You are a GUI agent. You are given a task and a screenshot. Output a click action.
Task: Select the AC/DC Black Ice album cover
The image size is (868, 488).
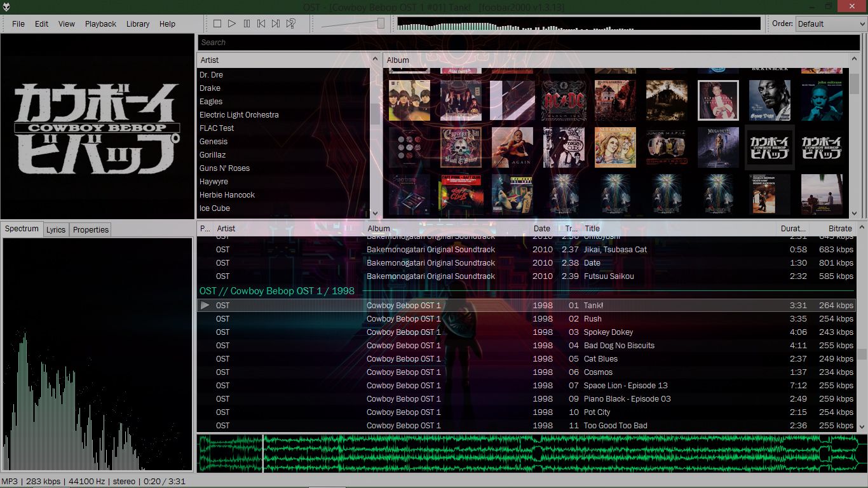pos(564,100)
